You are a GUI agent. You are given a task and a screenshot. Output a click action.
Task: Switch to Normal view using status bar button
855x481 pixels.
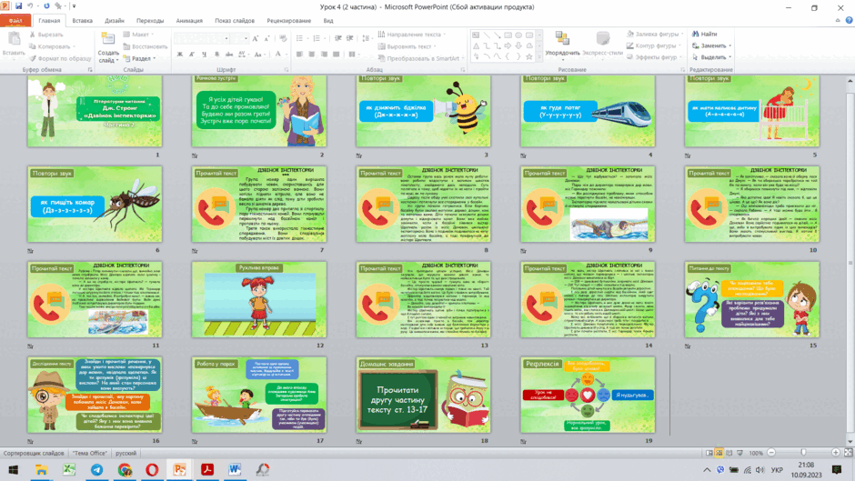pos(709,453)
